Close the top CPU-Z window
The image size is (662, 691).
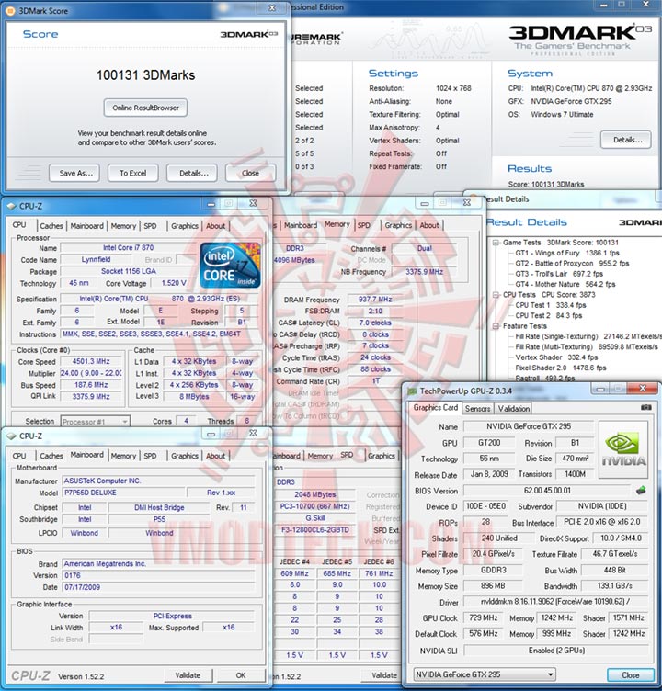click(253, 203)
